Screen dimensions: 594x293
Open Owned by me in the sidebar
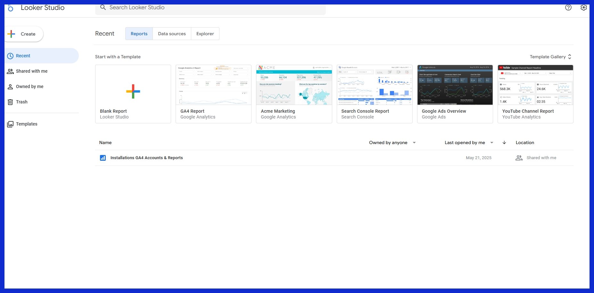pyautogui.click(x=41, y=86)
